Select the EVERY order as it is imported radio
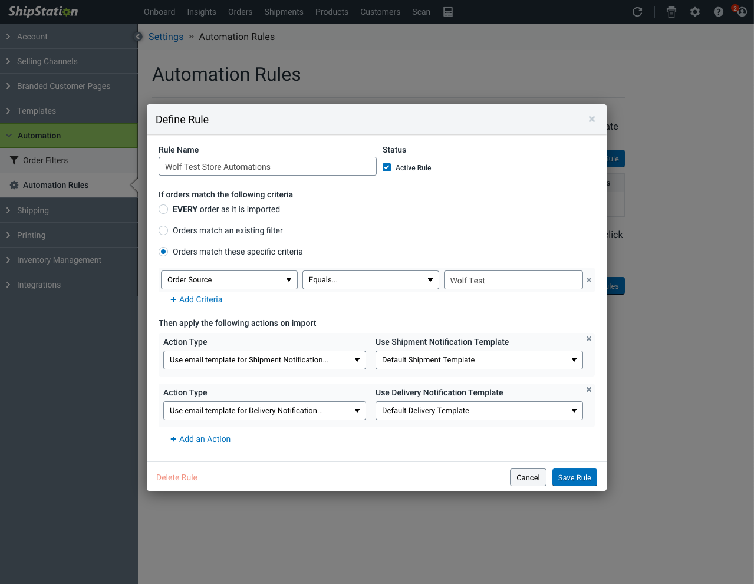Image resolution: width=754 pixels, height=584 pixels. click(163, 209)
